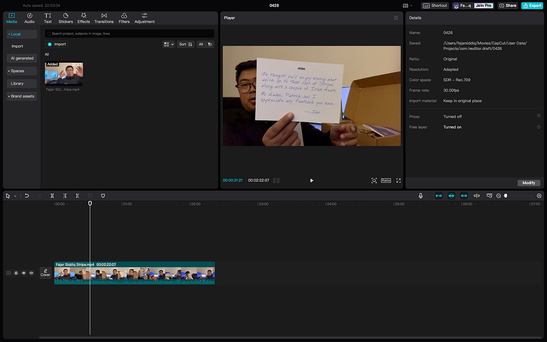The width and height of the screenshot is (547, 342).
Task: Open the Transitions panel
Action: pos(104,18)
